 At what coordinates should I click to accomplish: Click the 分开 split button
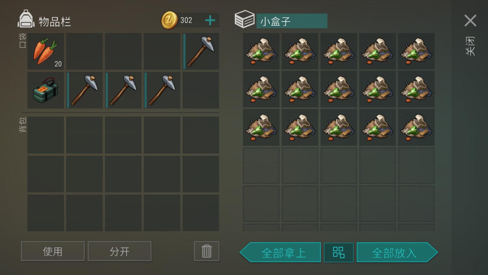click(119, 251)
